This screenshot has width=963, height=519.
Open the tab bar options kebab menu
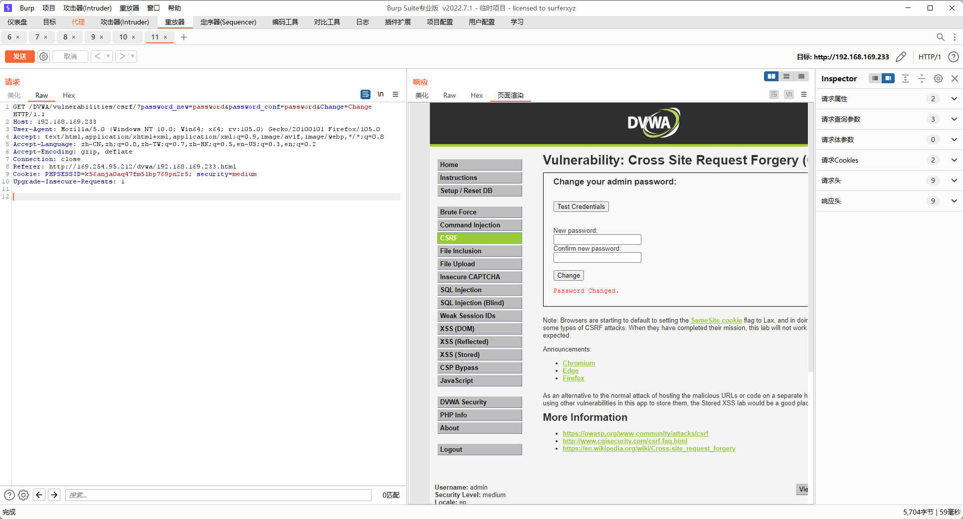tap(955, 37)
